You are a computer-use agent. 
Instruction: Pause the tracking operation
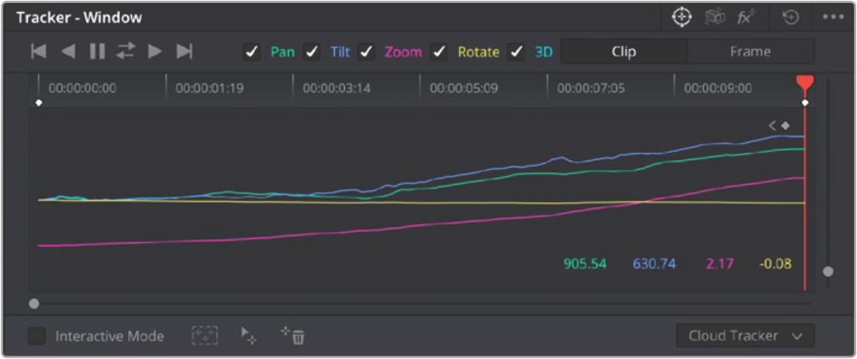pyautogui.click(x=97, y=52)
